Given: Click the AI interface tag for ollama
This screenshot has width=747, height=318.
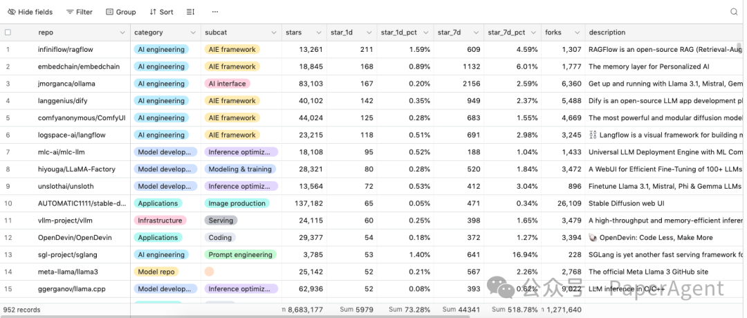Looking at the screenshot, I should 228,84.
